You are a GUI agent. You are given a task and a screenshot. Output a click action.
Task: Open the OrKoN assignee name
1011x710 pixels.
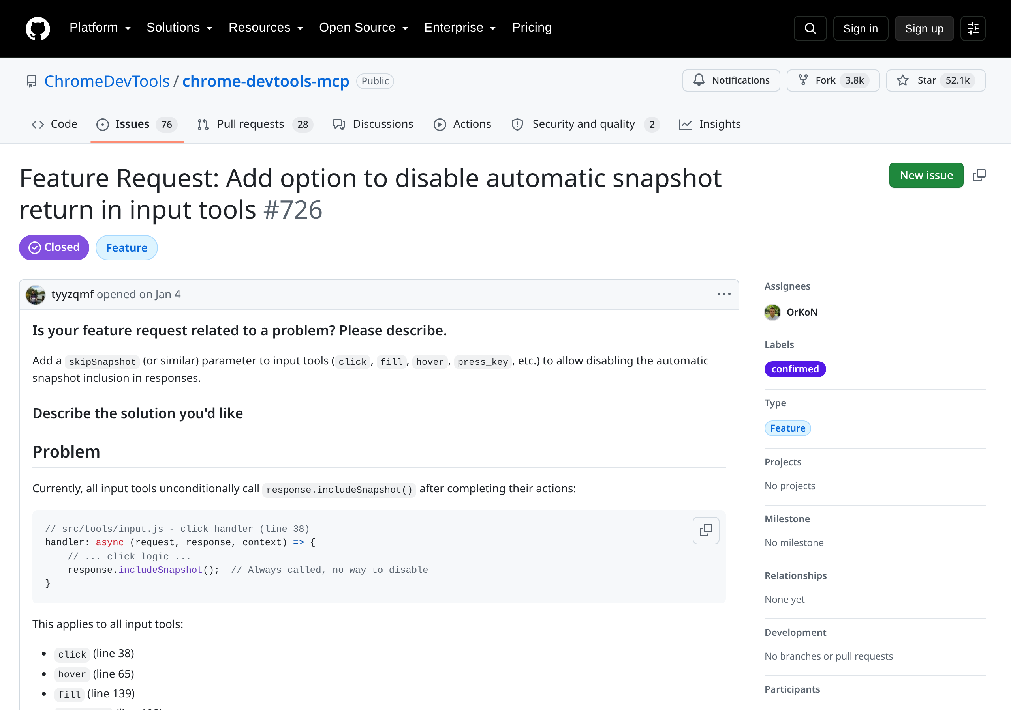point(802,312)
